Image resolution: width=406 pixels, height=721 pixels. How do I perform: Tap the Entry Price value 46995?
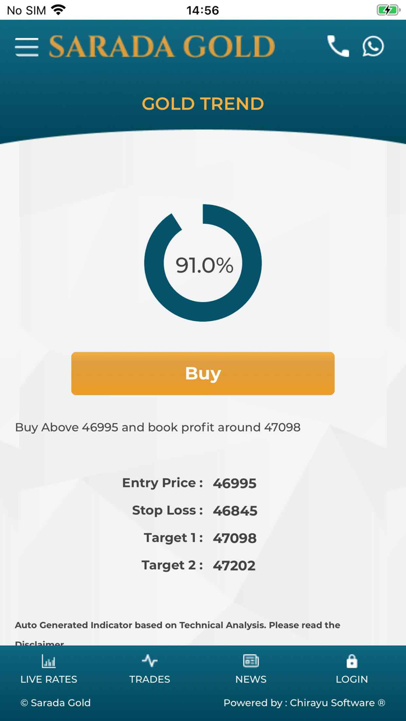click(x=234, y=483)
